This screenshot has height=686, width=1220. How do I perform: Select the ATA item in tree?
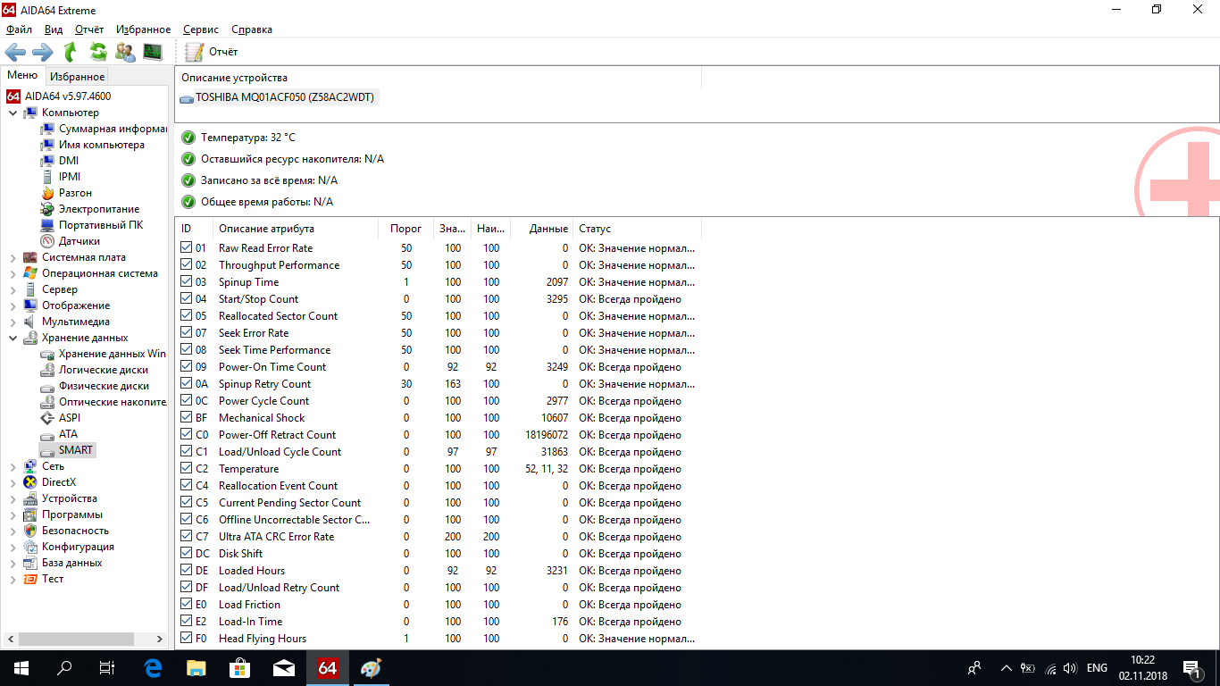(59, 434)
